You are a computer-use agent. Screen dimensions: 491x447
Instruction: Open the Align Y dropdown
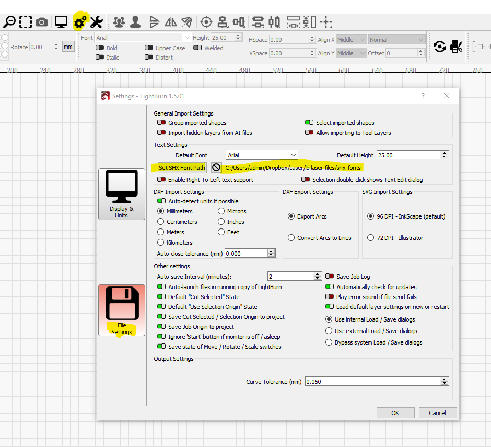pos(351,53)
